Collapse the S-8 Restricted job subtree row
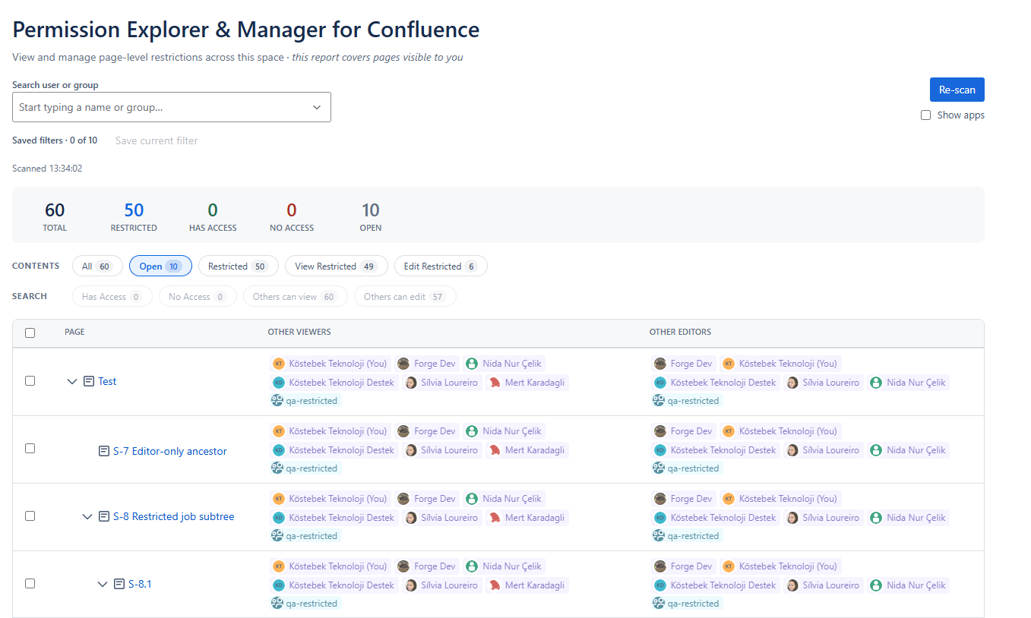This screenshot has height=618, width=1031. 87,517
